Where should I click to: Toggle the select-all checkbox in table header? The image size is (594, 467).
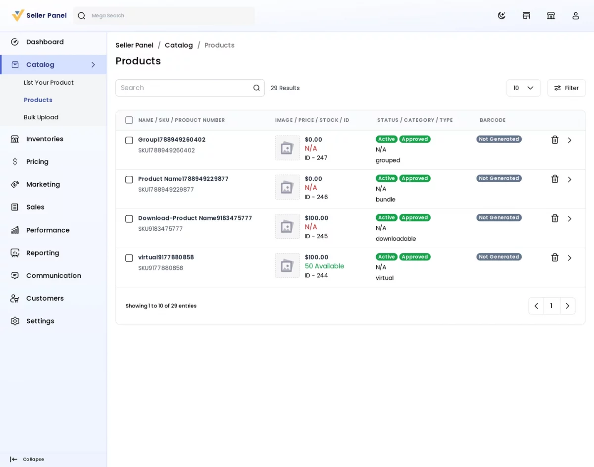coord(129,120)
